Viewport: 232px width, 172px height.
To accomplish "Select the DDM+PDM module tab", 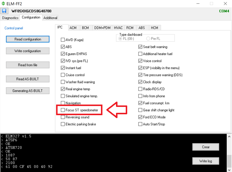I will pos(102,28).
